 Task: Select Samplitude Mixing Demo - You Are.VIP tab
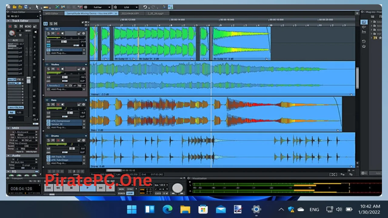pos(91,13)
